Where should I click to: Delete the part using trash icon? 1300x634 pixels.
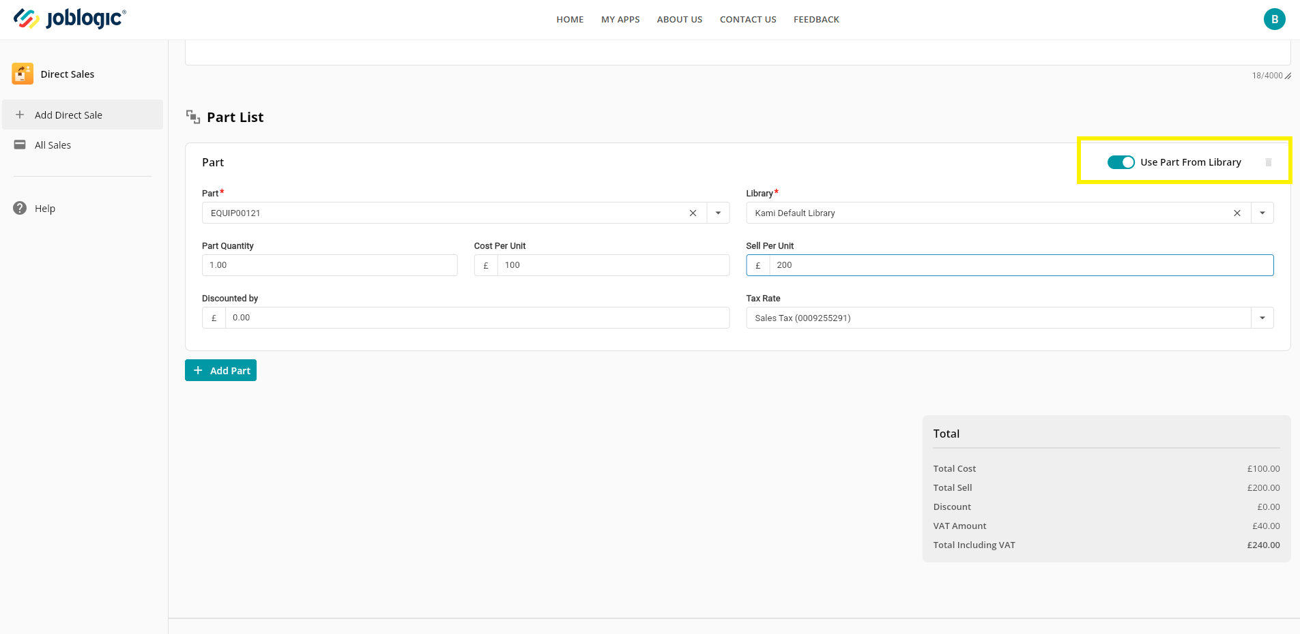click(x=1269, y=162)
